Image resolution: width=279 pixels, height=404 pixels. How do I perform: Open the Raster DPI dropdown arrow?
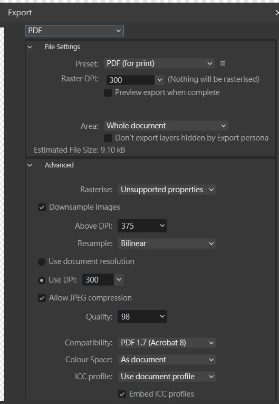point(160,80)
